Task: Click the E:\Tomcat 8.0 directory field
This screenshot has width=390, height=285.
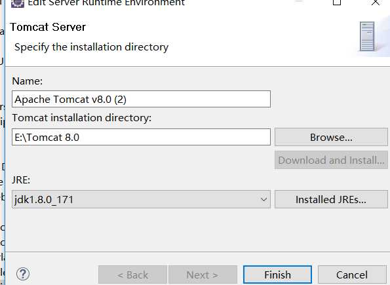Action: [141, 137]
